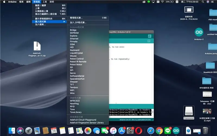Open App Store in the dock
The width and height of the screenshot is (217, 136).
pyautogui.click(x=122, y=131)
